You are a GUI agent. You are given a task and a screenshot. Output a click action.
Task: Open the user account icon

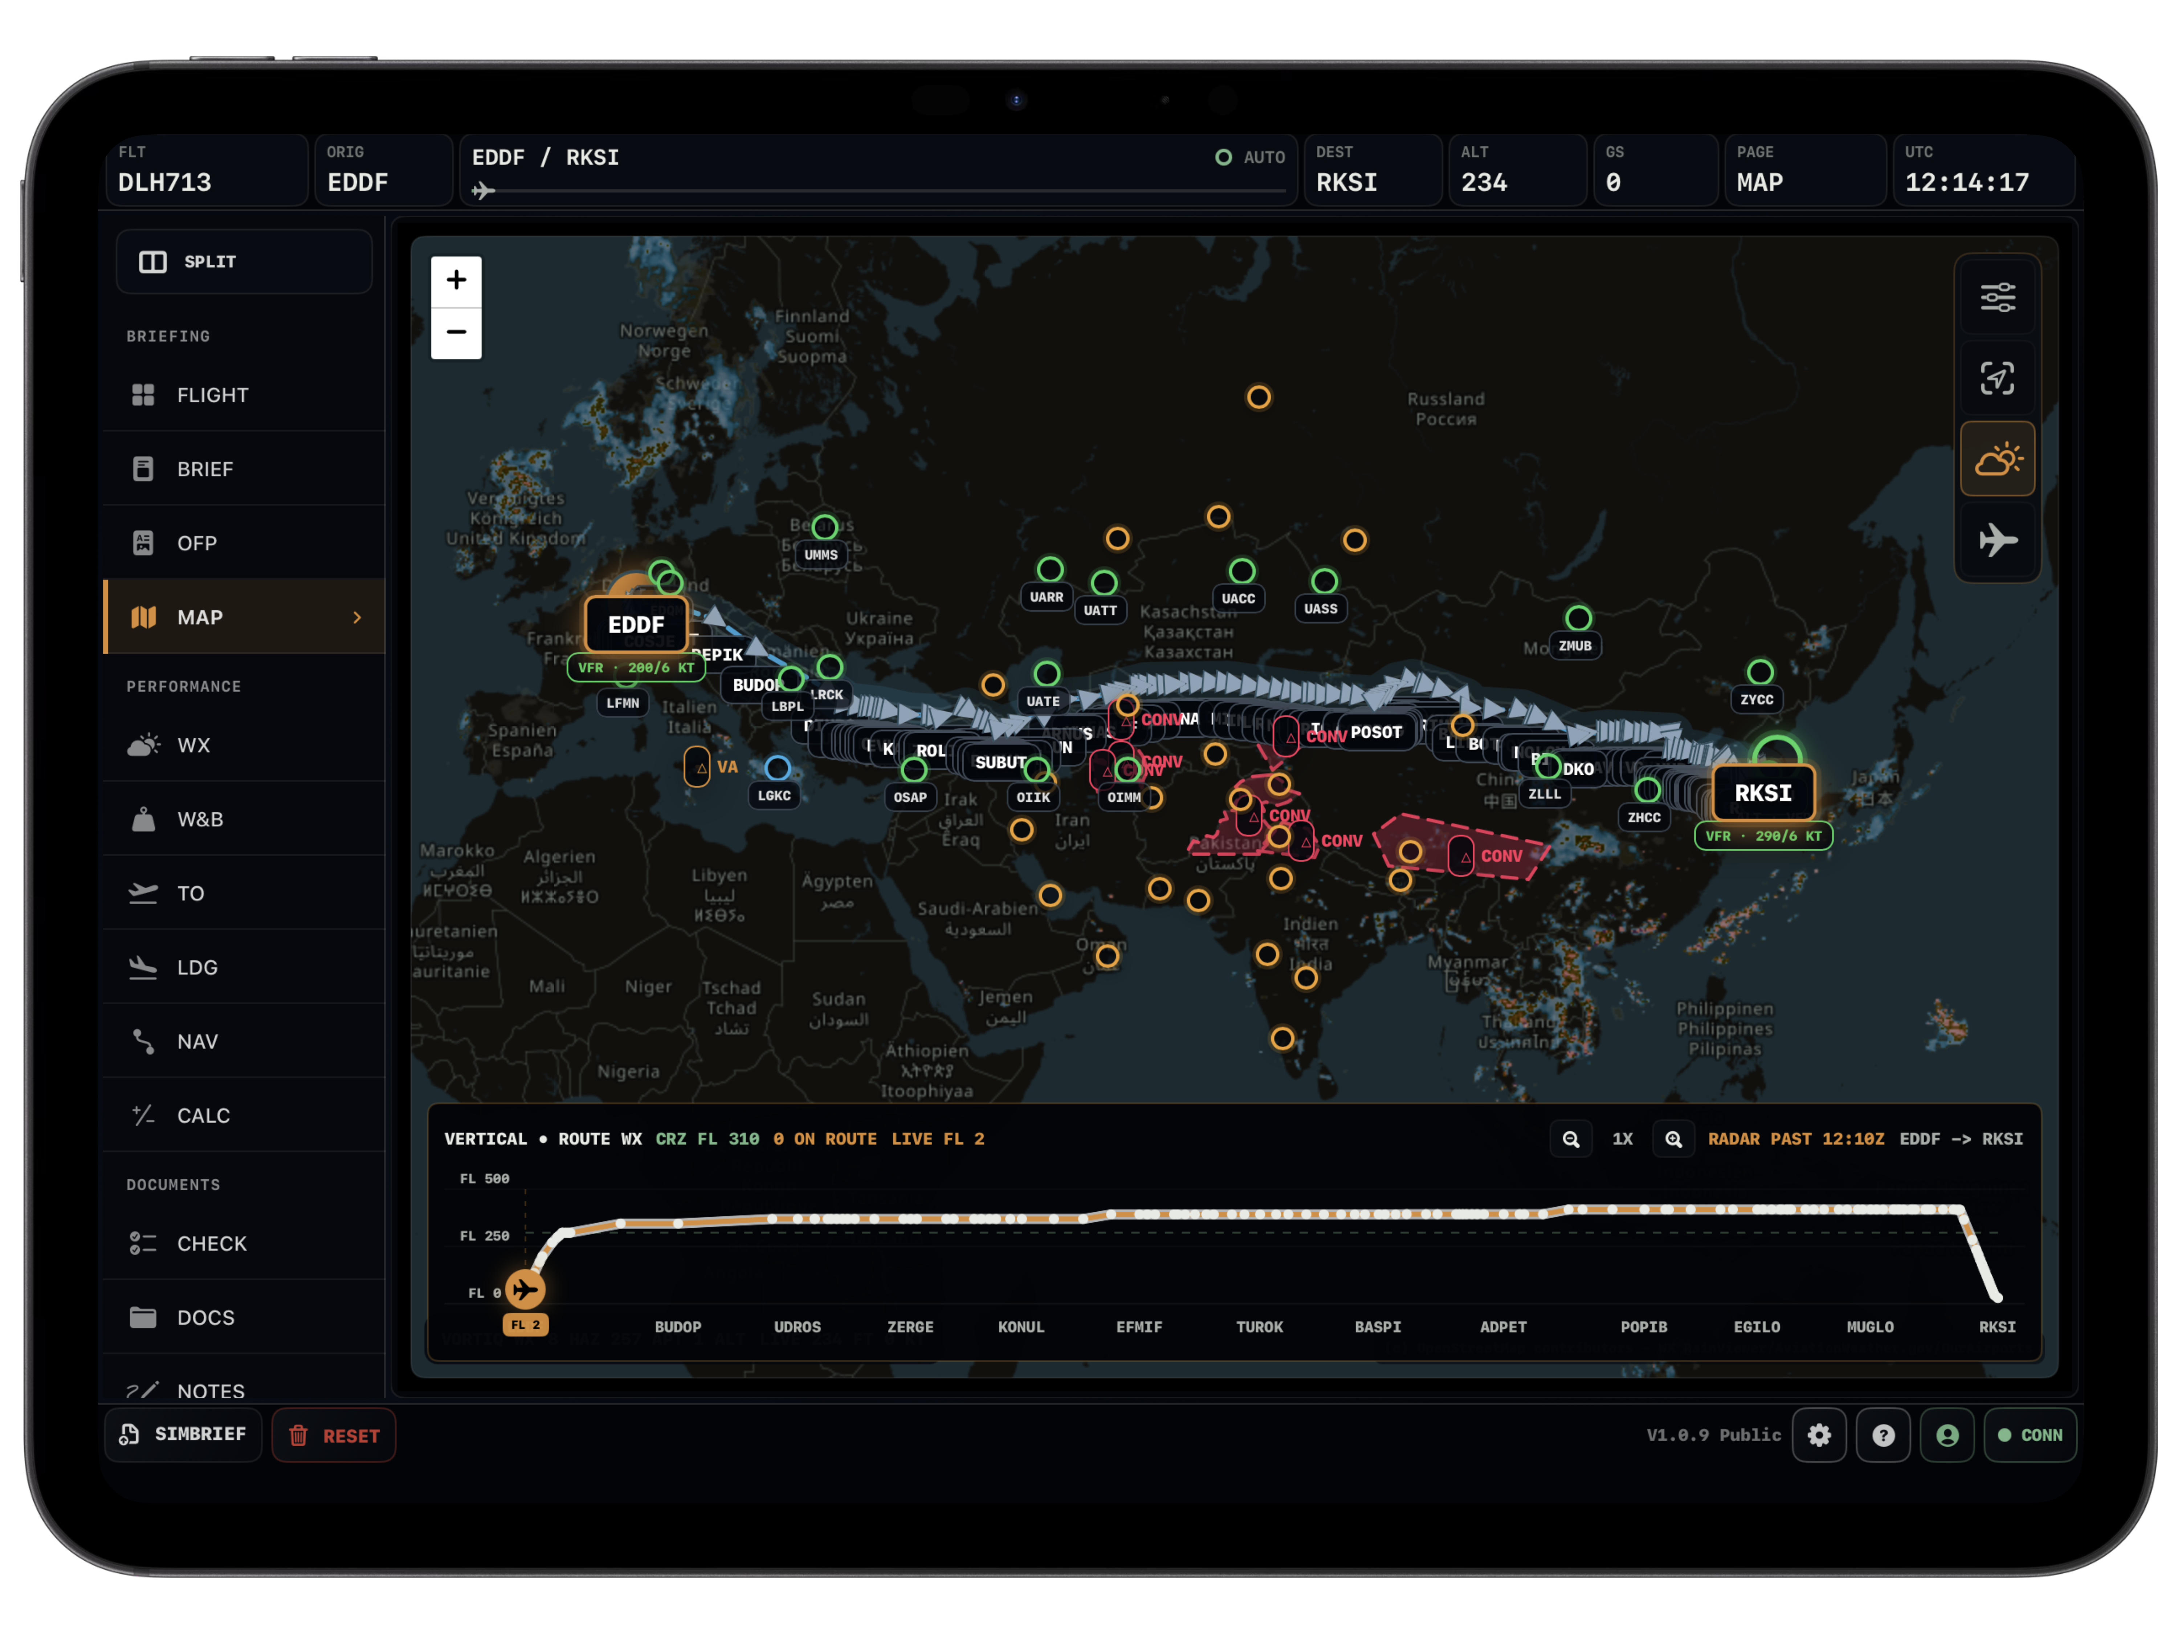pos(1947,1435)
